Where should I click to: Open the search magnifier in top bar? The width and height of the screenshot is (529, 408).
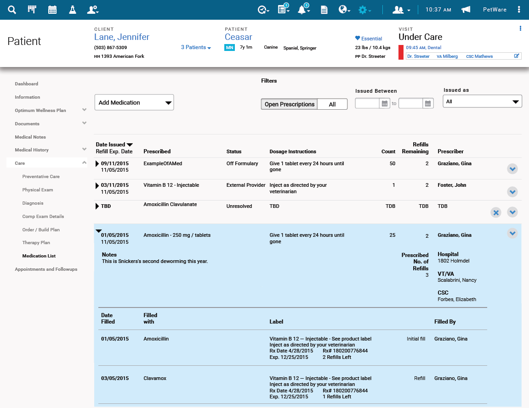(12, 10)
